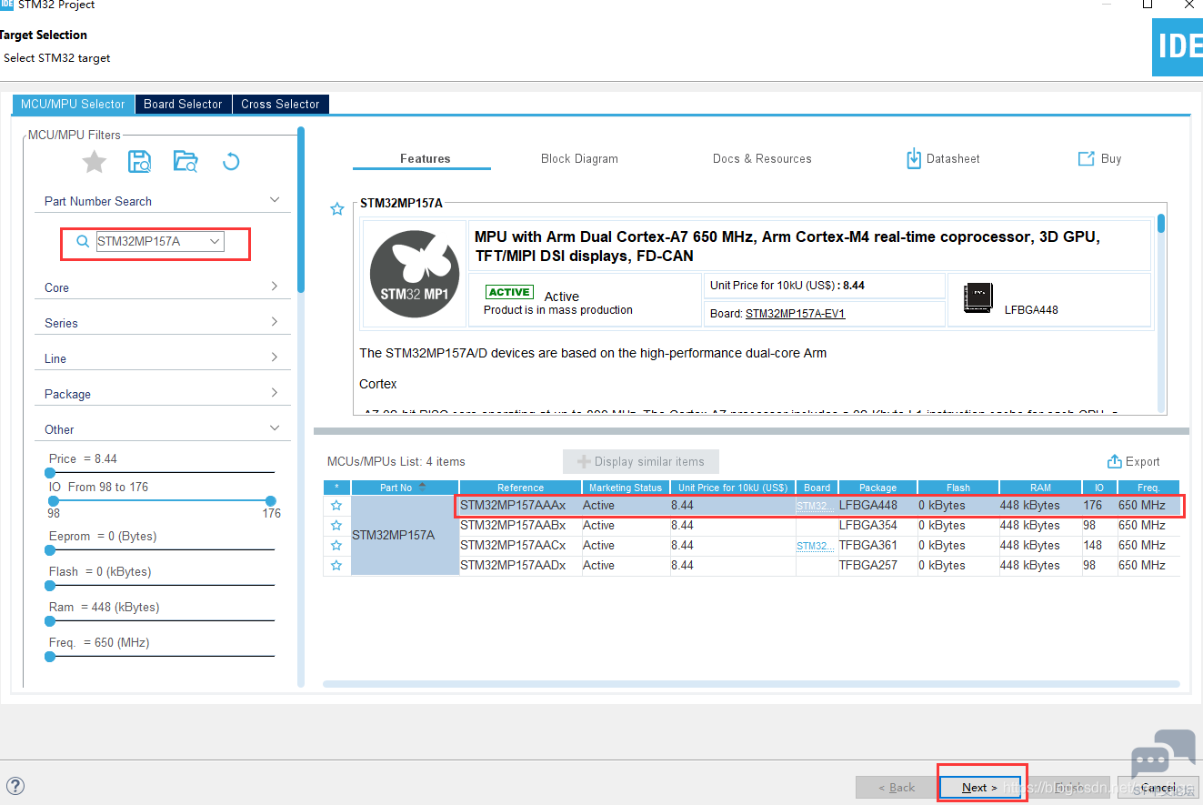The height and width of the screenshot is (805, 1203).
Task: Reset all MCU filters icon
Action: [231, 162]
